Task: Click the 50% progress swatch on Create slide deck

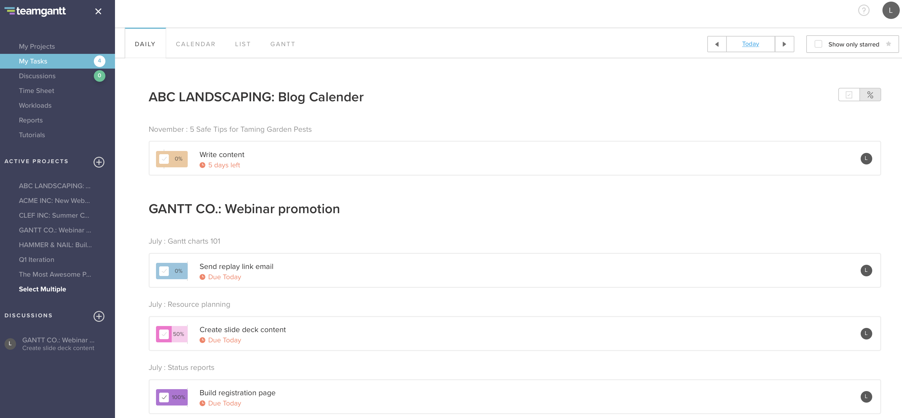Action: [179, 334]
